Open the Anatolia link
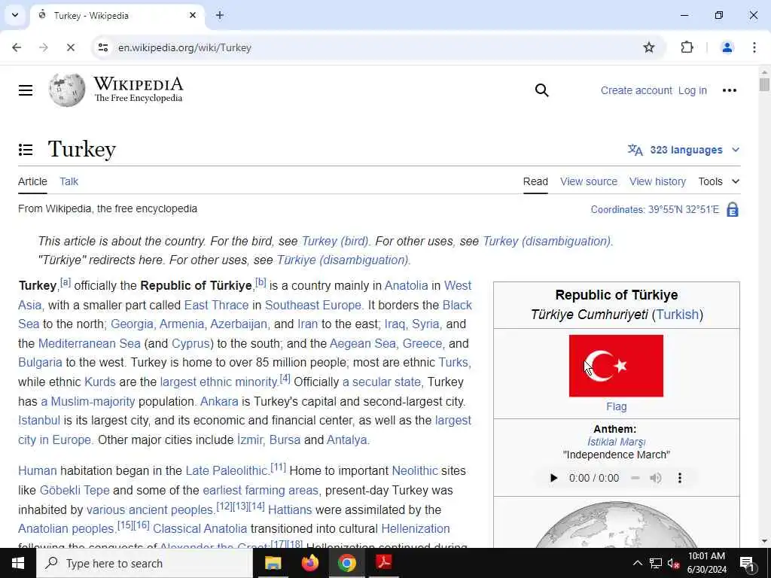This screenshot has width=771, height=578. [x=406, y=285]
